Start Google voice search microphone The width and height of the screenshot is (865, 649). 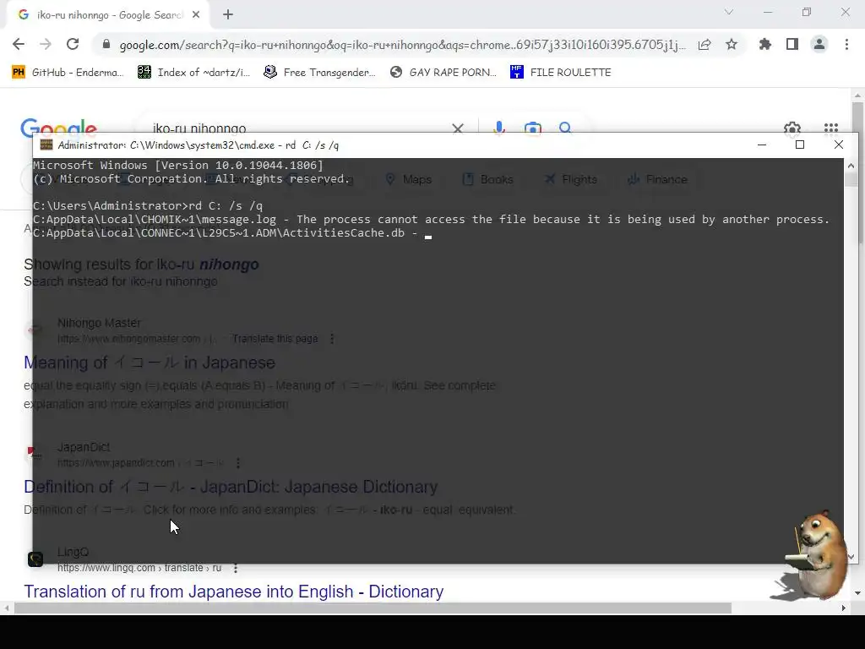[499, 128]
